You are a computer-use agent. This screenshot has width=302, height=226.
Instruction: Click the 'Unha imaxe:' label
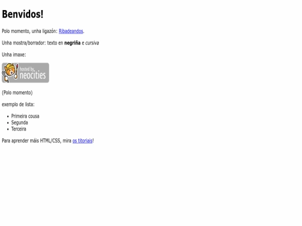[14, 55]
